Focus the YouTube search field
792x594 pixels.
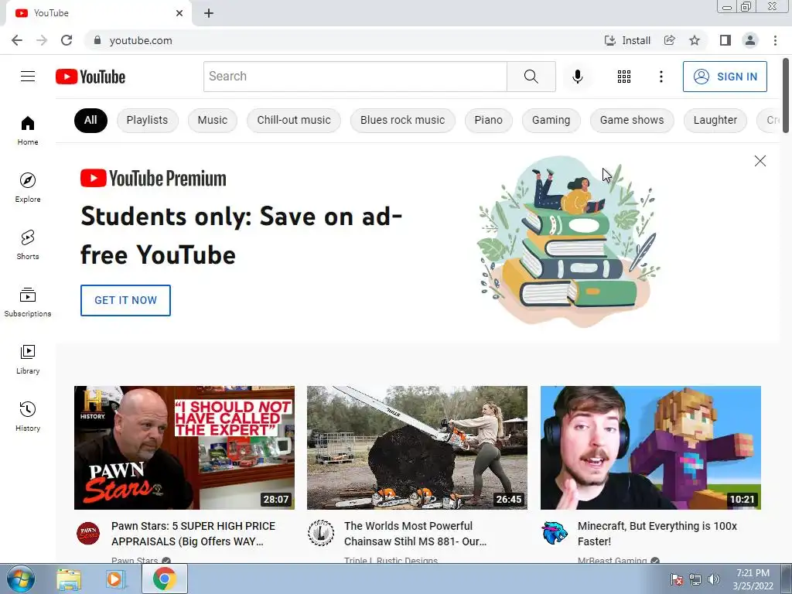pyautogui.click(x=355, y=77)
